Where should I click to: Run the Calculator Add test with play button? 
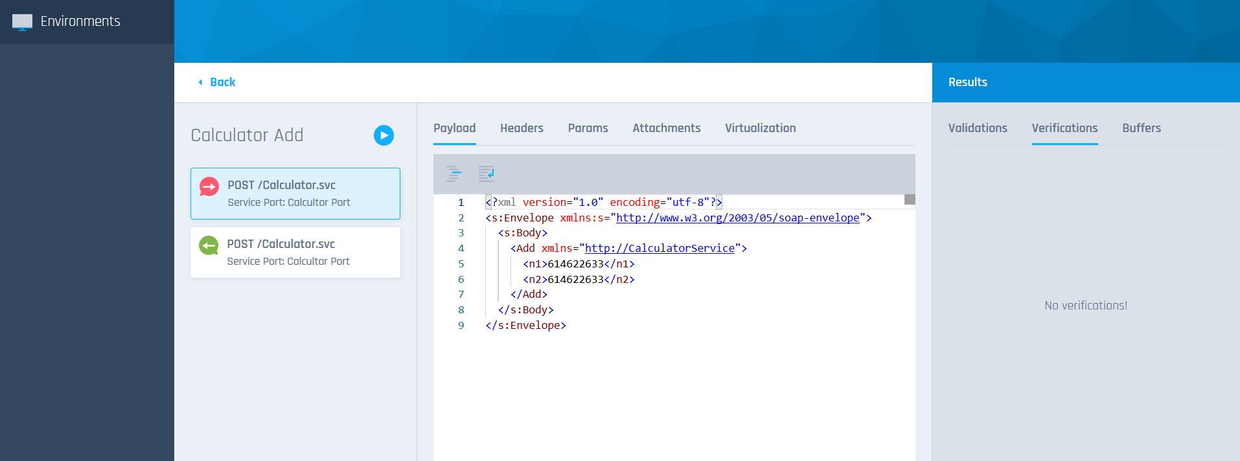point(384,135)
